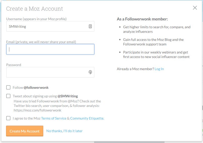Click the "Password" label text
203x143 pixels.
point(14,65)
